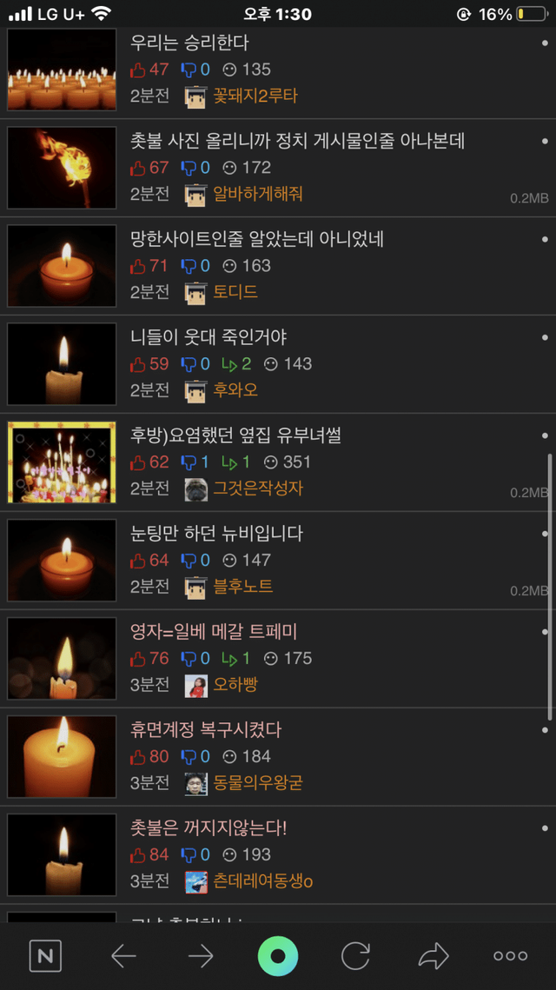Screen dimensions: 556x990
Task: Tap thumbs-up icon on 우리는 승리한다 post
Action: 137,70
